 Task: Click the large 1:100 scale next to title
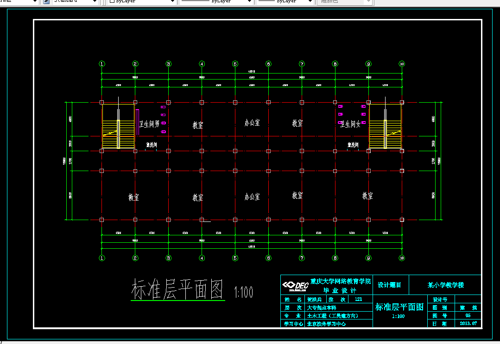[244, 292]
